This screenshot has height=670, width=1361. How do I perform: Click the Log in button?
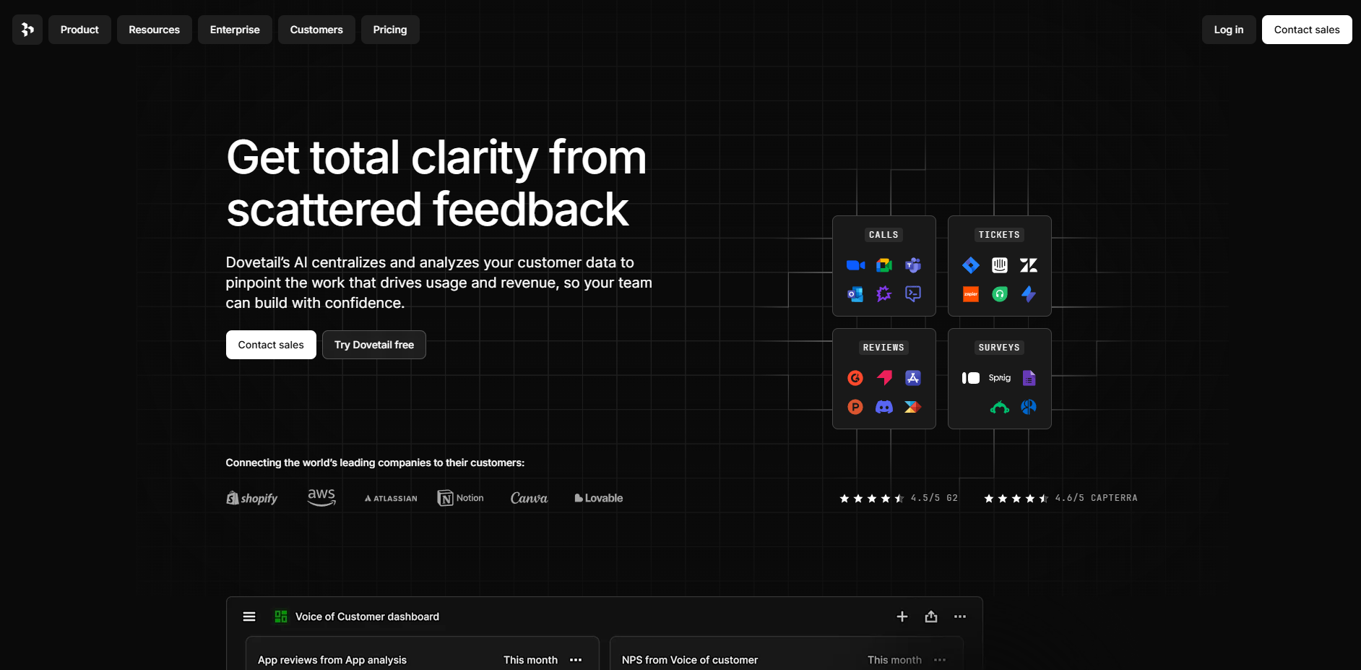point(1228,30)
